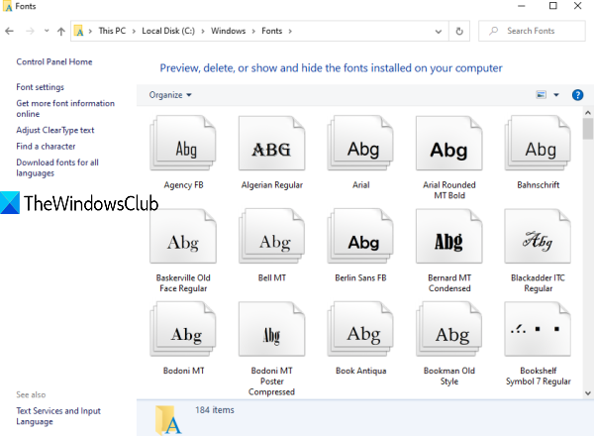Select the Bahnschrift font icon
This screenshot has height=436, width=594.
(x=538, y=143)
